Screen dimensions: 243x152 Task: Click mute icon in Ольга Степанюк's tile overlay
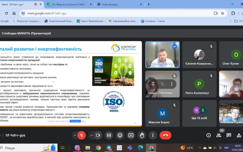pyautogui.click(x=162, y=84)
